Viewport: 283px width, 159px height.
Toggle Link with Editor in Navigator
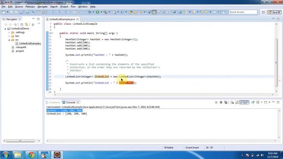tap(27, 24)
